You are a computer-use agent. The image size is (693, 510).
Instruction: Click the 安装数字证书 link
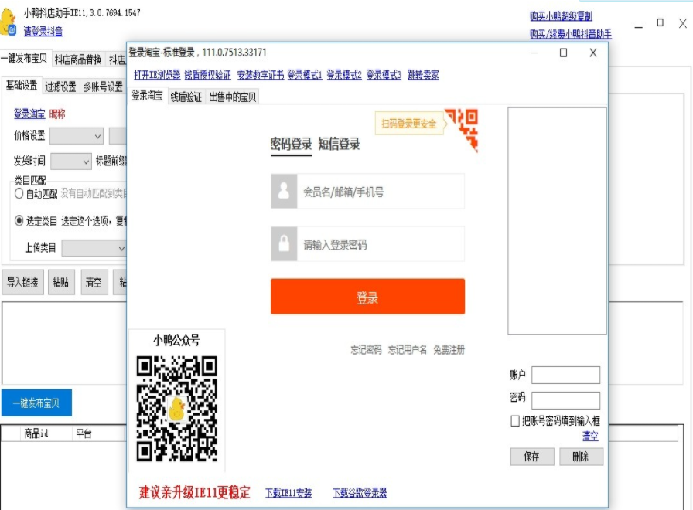[261, 75]
